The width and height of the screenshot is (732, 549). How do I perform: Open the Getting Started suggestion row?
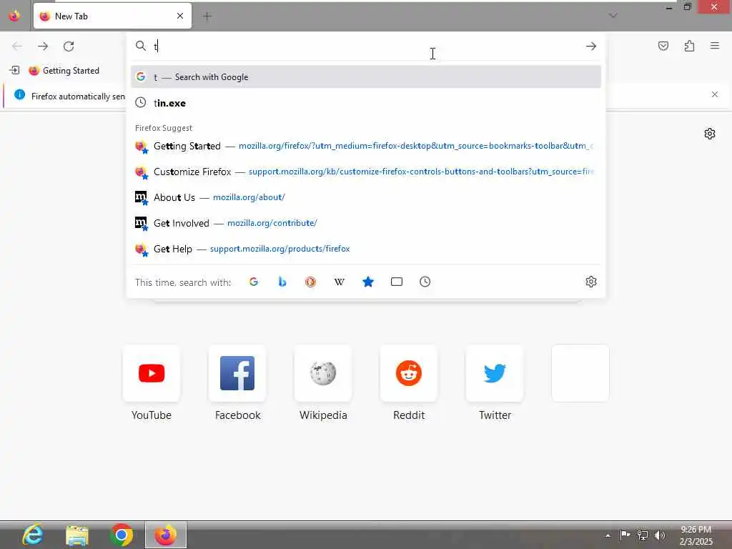pos(366,146)
